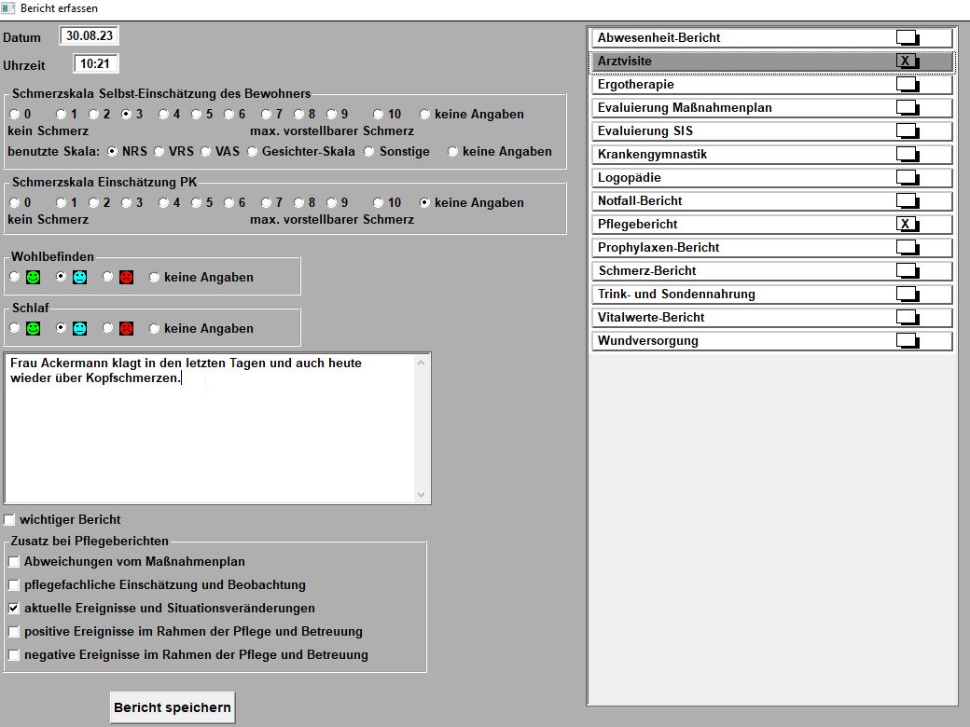Click the text box scroll up arrow
This screenshot has height=727, width=970.
(422, 363)
